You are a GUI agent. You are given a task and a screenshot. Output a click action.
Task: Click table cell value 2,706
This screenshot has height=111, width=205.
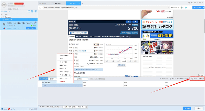pyautogui.click(x=144, y=86)
